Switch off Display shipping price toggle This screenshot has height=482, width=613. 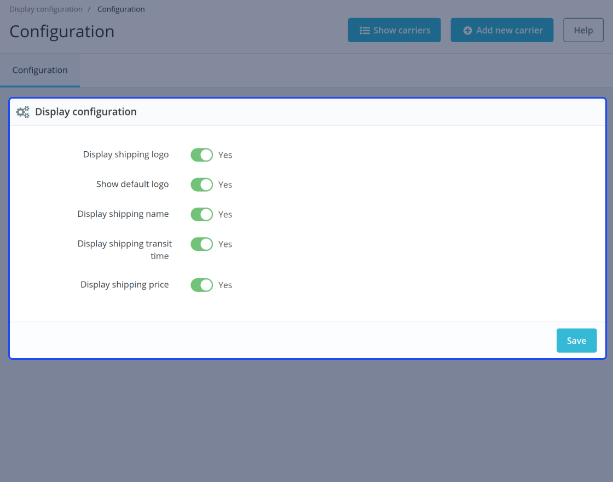pyautogui.click(x=202, y=285)
